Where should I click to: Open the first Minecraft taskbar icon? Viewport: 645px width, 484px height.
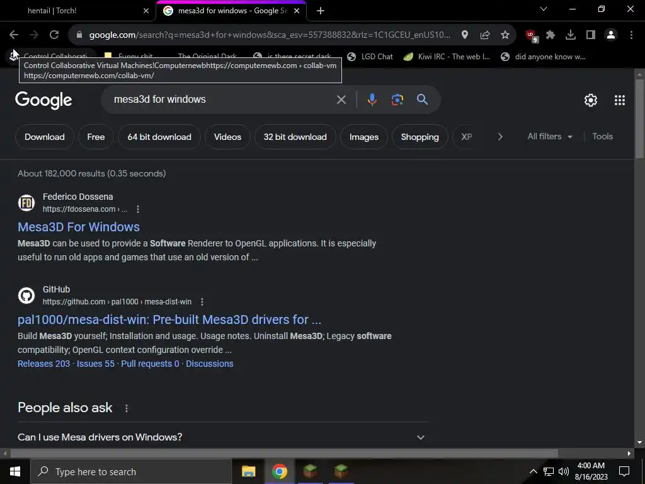pos(310,471)
